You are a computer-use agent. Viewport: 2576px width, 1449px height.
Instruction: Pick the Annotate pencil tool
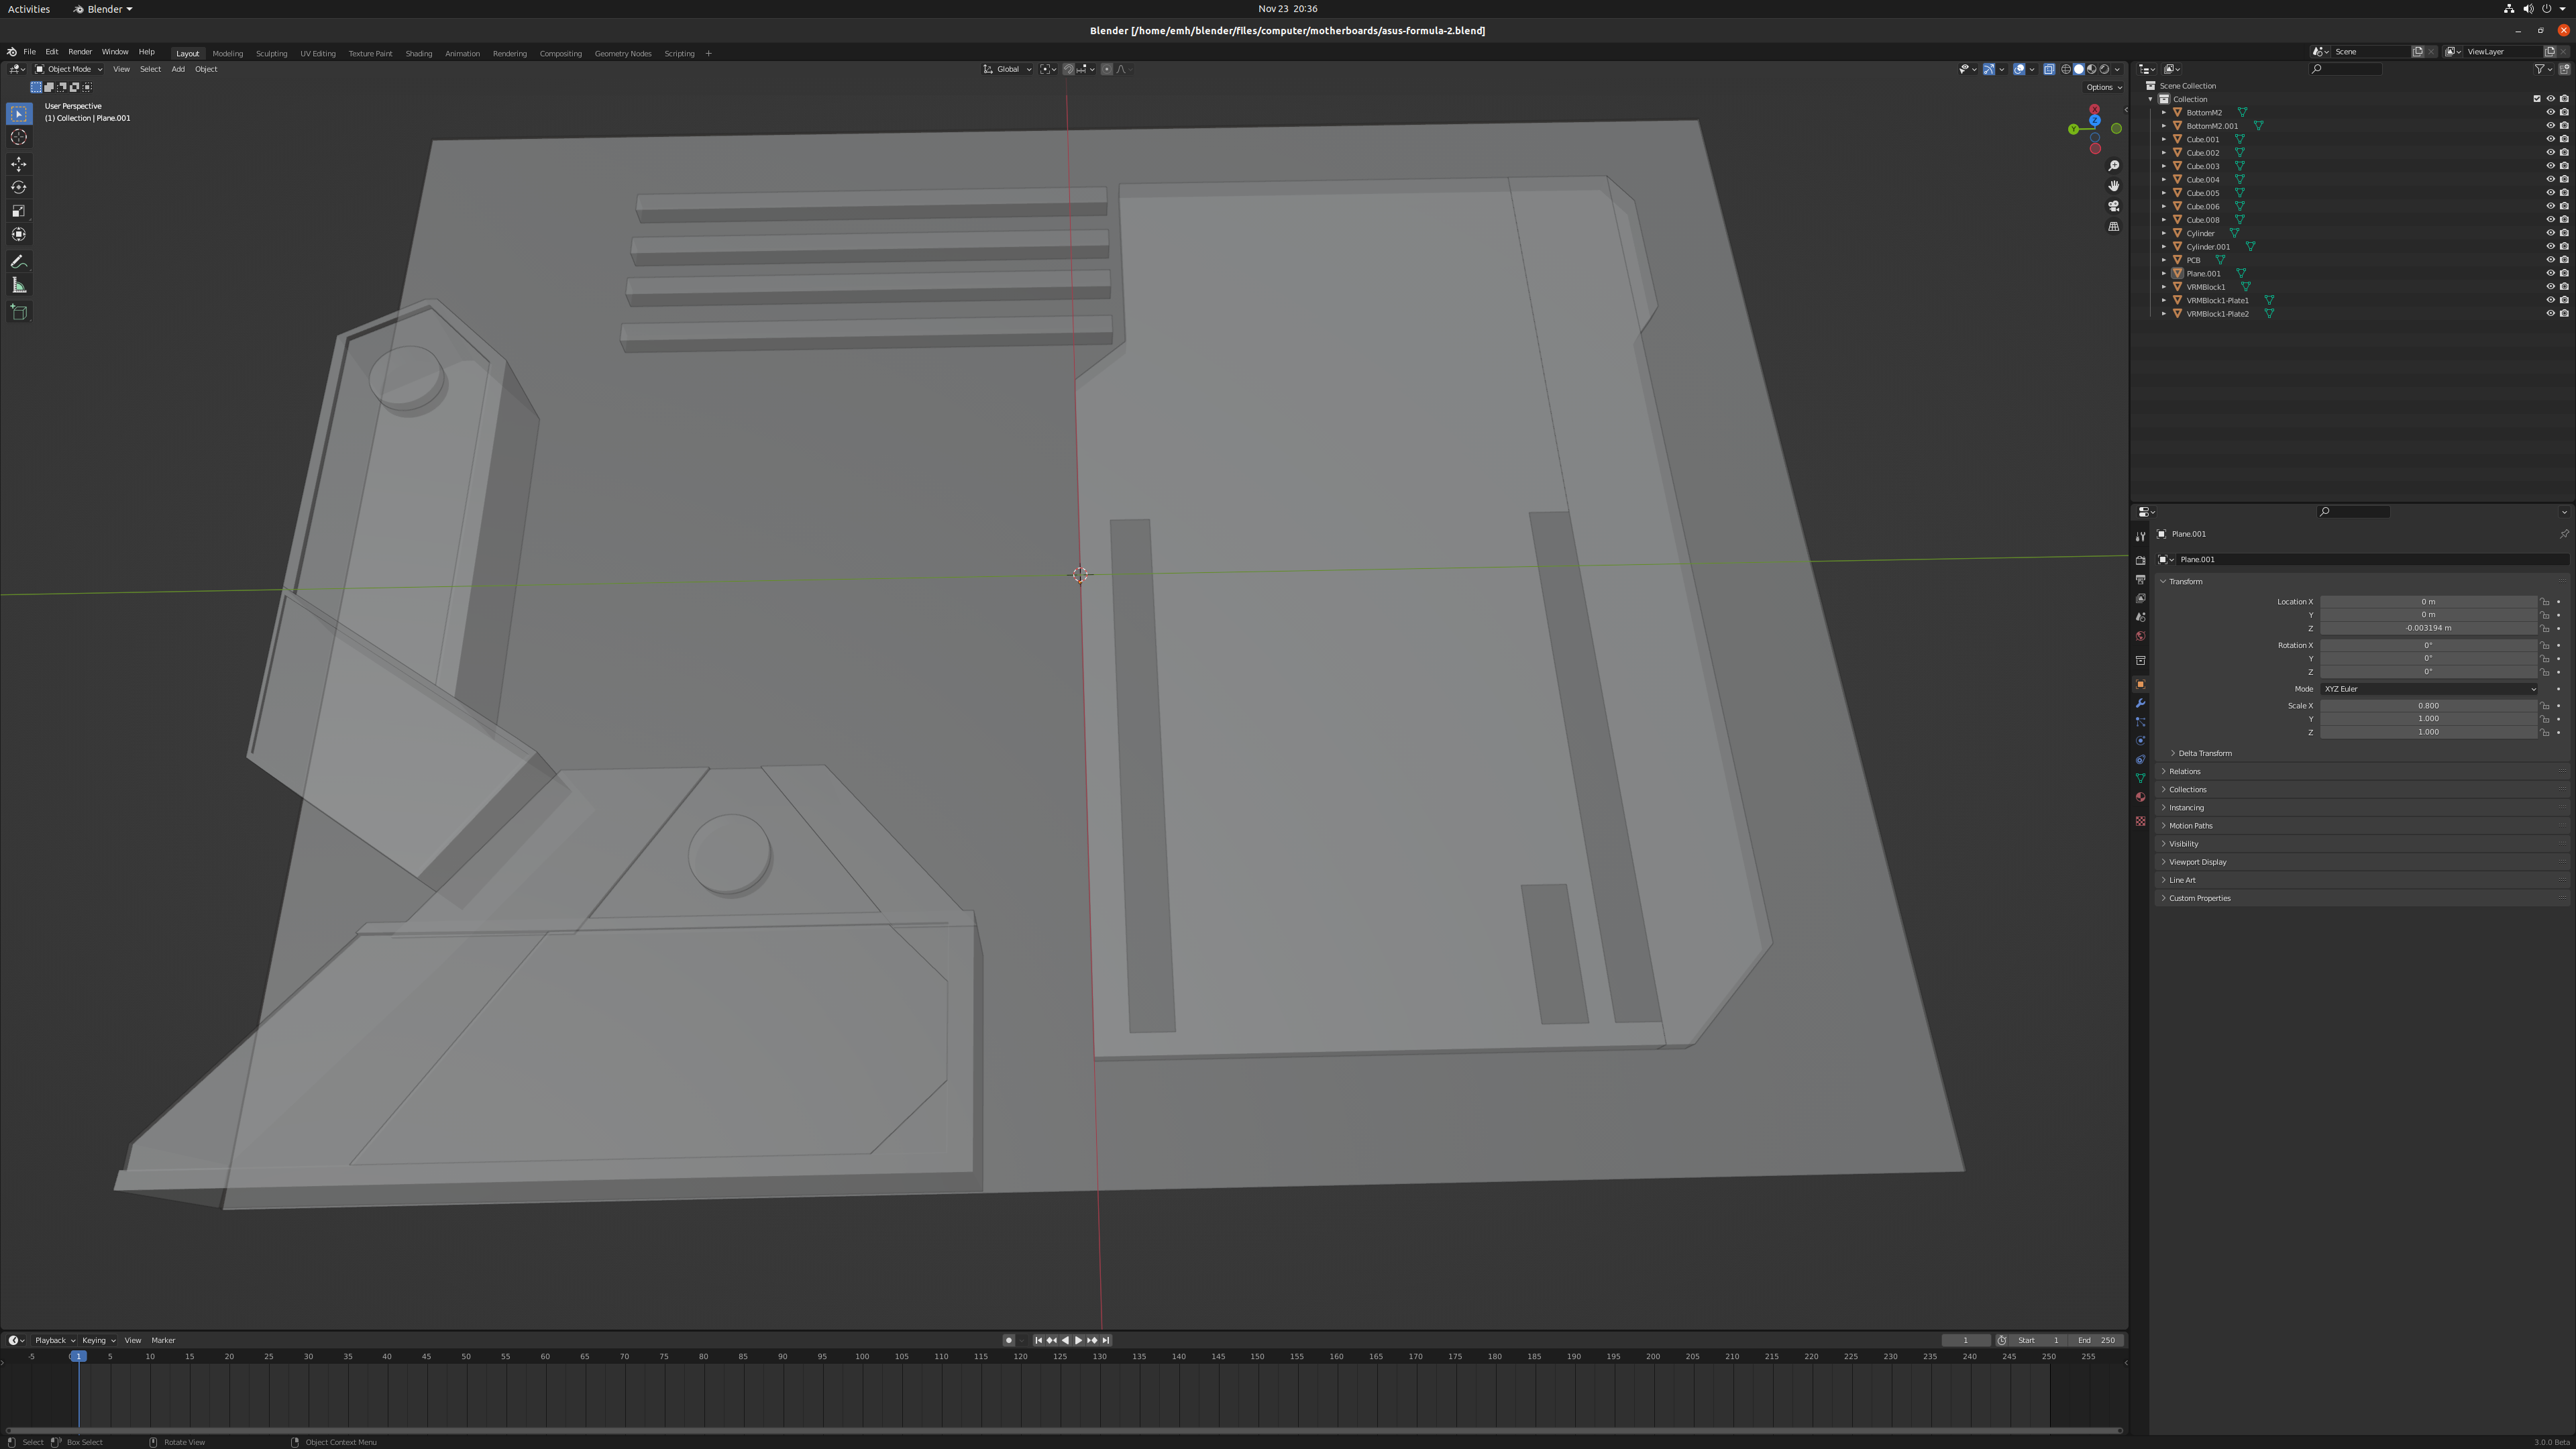pos(19,262)
